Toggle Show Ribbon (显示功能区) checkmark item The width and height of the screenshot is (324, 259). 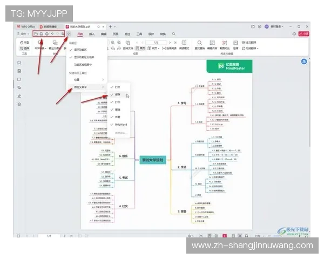tap(87, 50)
